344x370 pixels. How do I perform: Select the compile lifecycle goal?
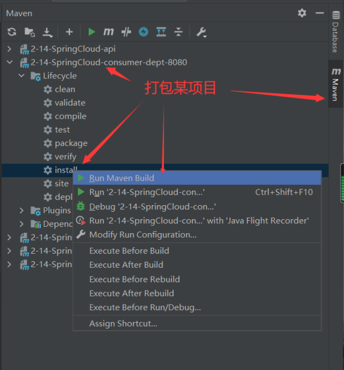[x=70, y=116]
